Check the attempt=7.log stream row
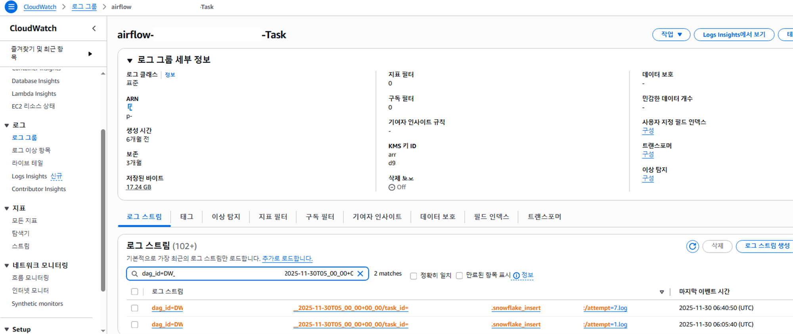The height and width of the screenshot is (334, 793). [x=134, y=308]
